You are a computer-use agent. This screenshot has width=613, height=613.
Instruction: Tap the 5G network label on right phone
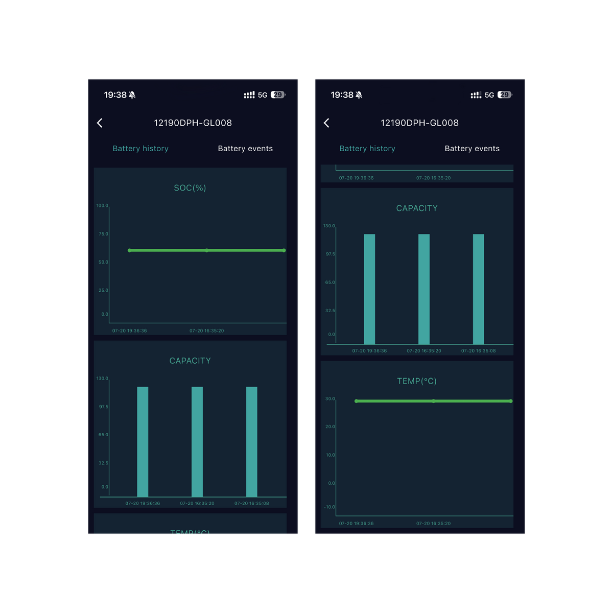(x=489, y=95)
